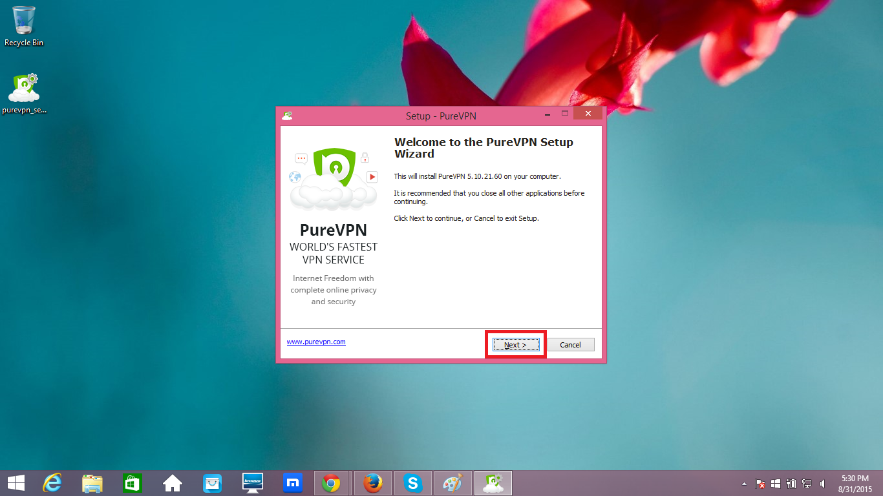This screenshot has height=496, width=883.
Task: Open the Lenovo monitor taskbar icon
Action: [x=253, y=483]
